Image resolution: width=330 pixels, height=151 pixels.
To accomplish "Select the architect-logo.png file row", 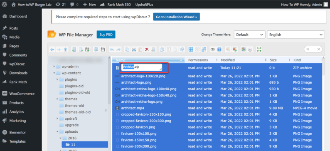I will click(x=217, y=82).
